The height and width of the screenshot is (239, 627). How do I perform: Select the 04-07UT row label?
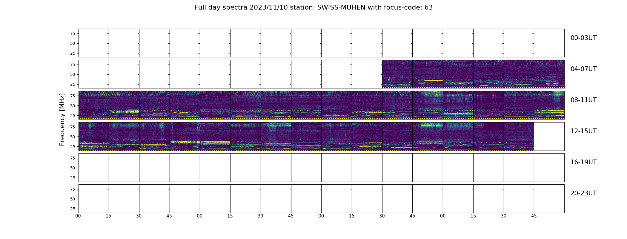click(583, 69)
